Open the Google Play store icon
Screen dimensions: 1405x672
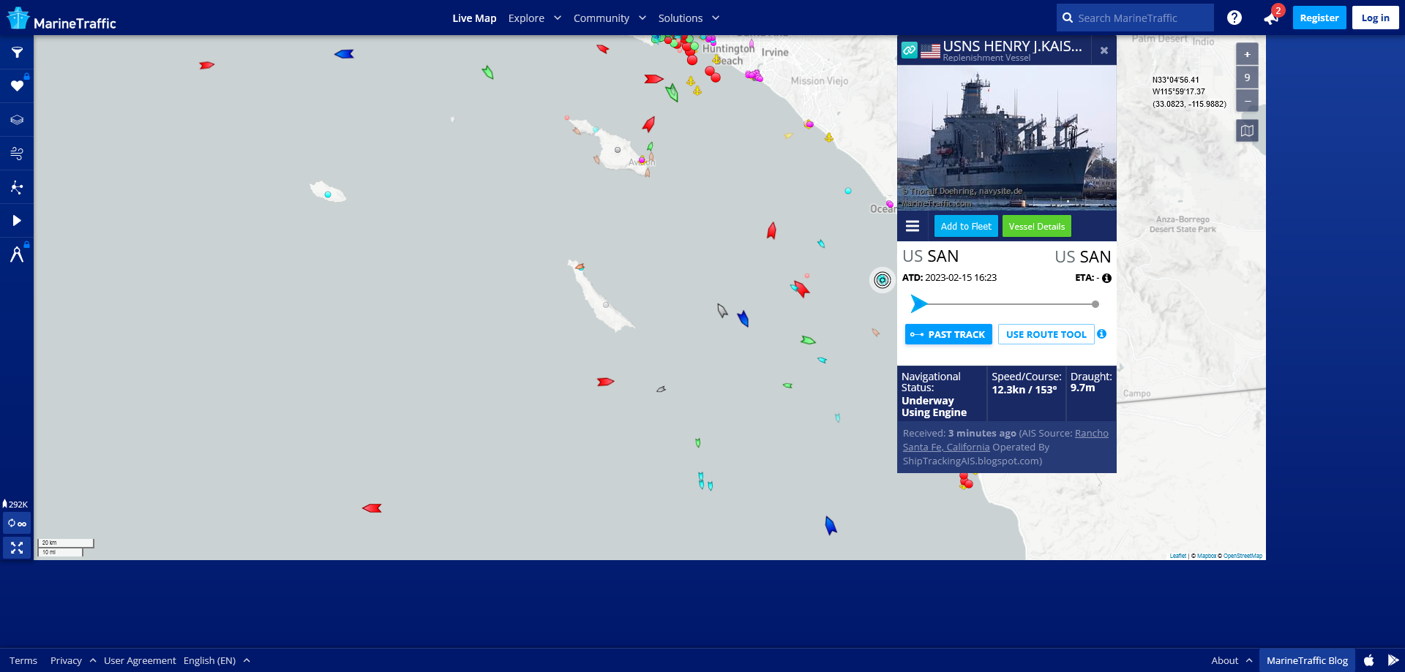click(1393, 660)
